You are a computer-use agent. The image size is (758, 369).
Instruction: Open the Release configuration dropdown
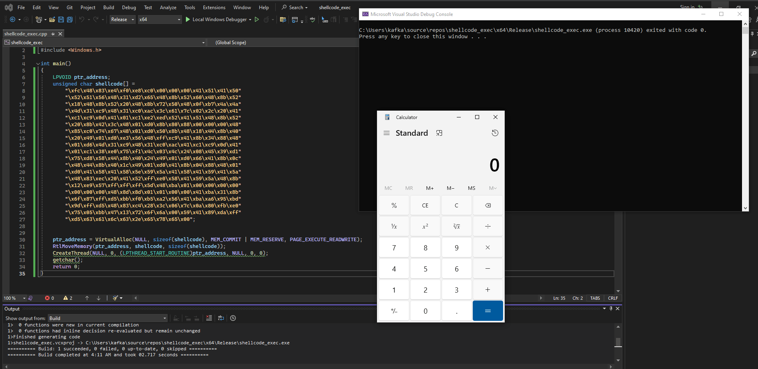pyautogui.click(x=122, y=20)
